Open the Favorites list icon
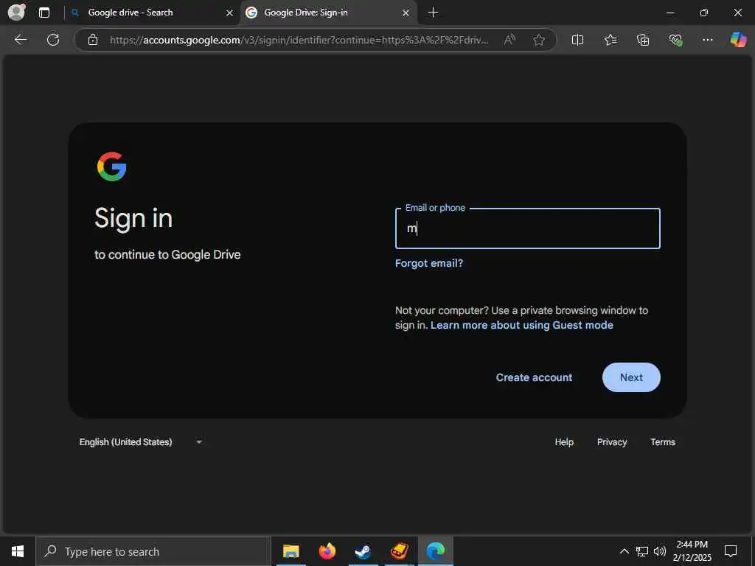Image resolution: width=755 pixels, height=566 pixels. pos(610,40)
